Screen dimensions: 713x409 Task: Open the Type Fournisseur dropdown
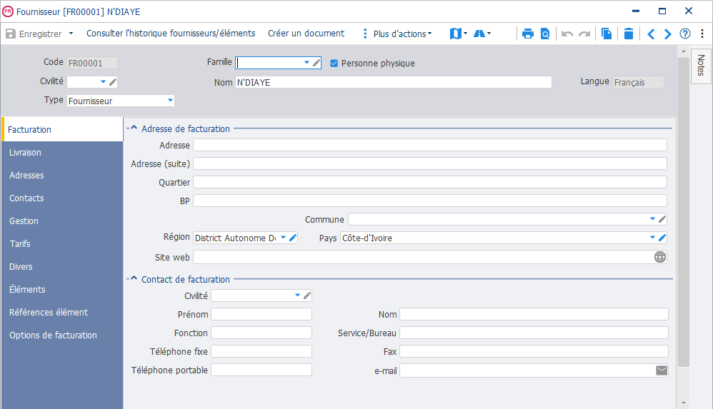[170, 101]
